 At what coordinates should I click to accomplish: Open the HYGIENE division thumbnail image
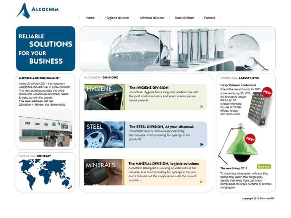click(x=104, y=97)
